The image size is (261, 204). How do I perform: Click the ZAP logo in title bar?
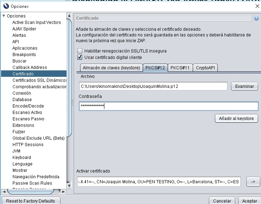tap(6, 6)
